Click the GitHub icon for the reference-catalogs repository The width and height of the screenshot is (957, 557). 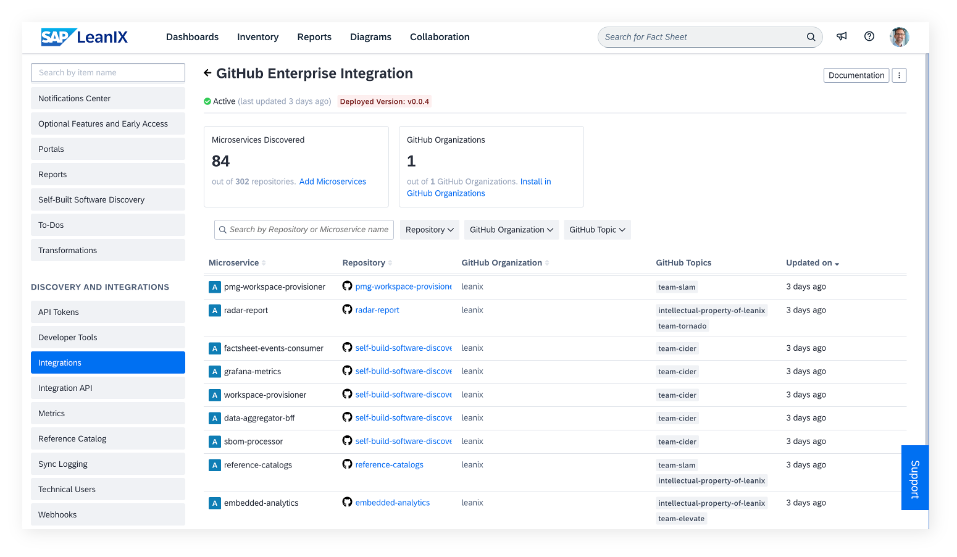[x=348, y=464]
